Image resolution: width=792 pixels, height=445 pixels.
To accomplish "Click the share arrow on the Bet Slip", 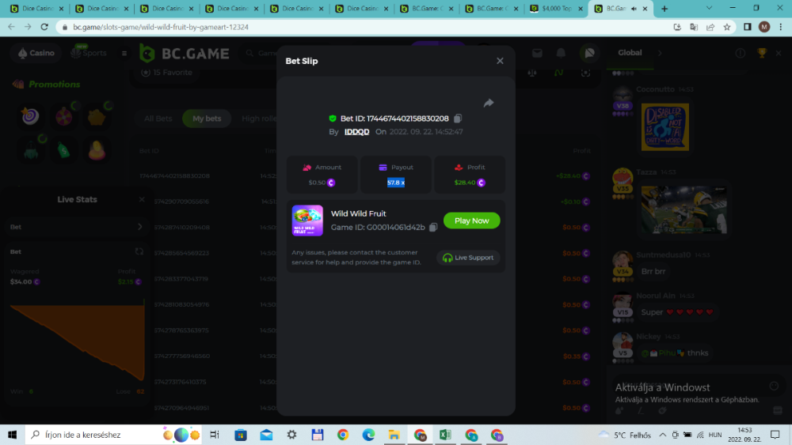I will (x=489, y=104).
